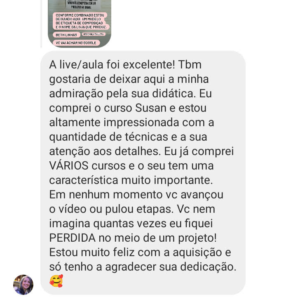293x304 pixels.
Task: Tap the CONFORME COMBINADO pink text sticker
Action: (81, 21)
